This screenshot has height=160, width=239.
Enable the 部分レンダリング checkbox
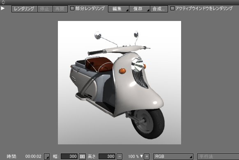coord(72,8)
